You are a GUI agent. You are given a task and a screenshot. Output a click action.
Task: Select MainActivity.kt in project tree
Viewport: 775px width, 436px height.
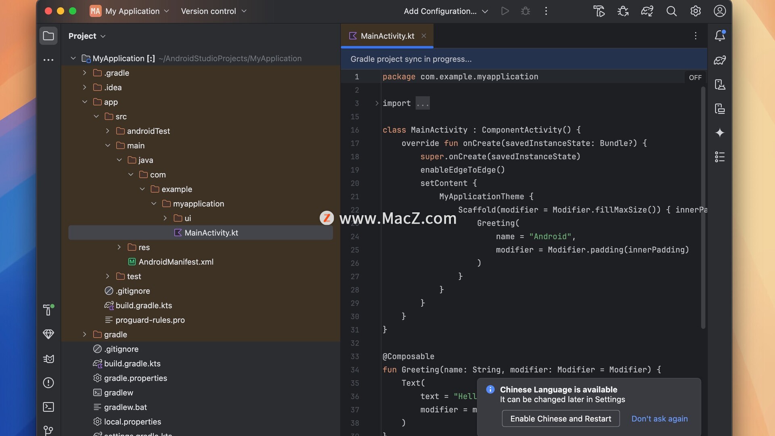[201, 233]
